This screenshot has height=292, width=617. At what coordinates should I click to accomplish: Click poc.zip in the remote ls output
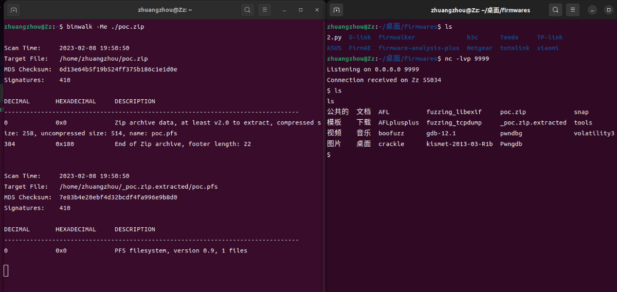(x=513, y=112)
